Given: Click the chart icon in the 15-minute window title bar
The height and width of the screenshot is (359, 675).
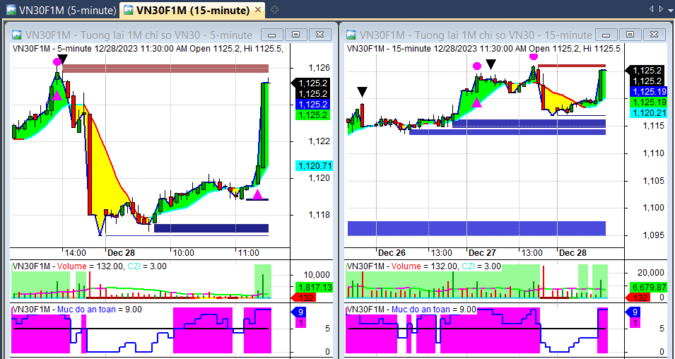Looking at the screenshot, I should [351, 35].
